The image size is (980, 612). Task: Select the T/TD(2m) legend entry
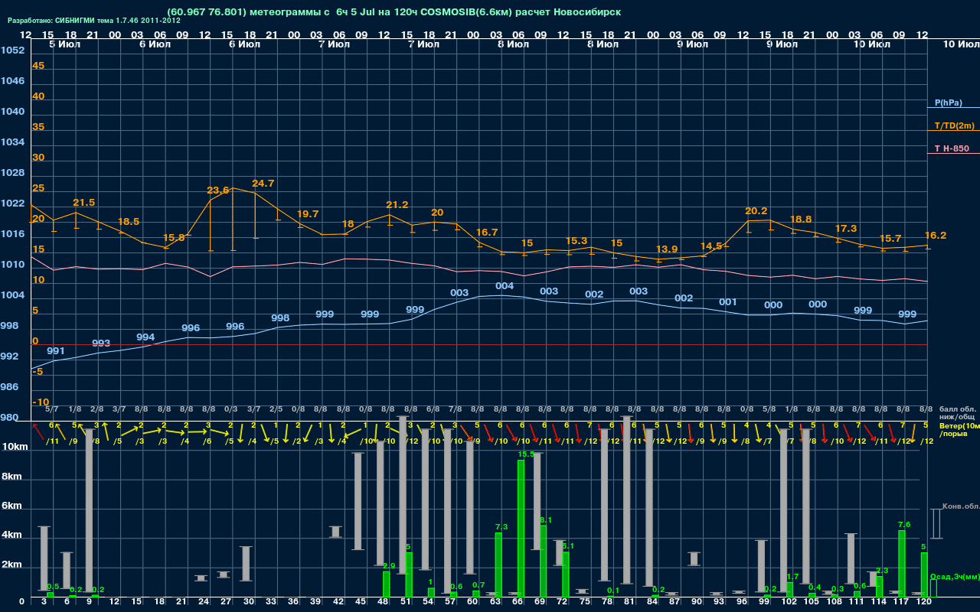point(953,125)
